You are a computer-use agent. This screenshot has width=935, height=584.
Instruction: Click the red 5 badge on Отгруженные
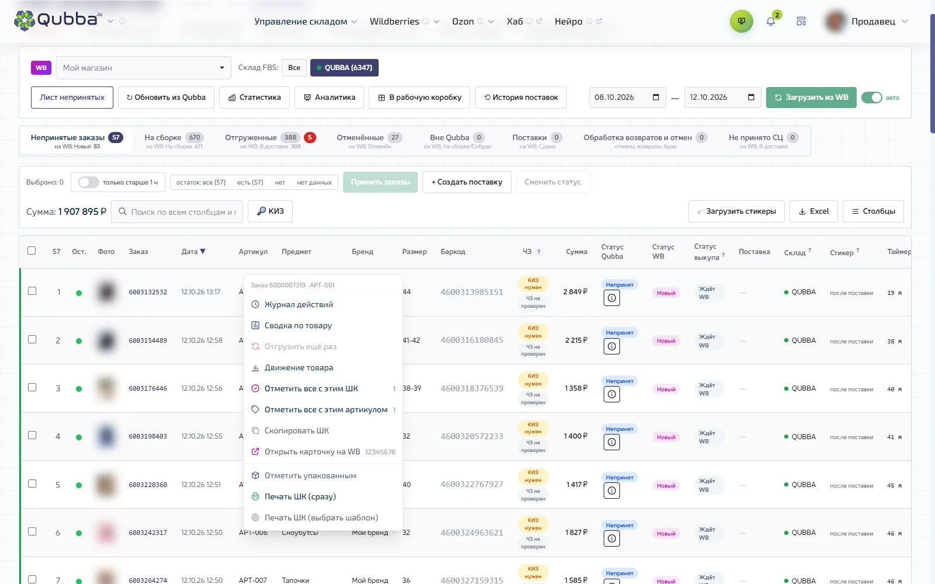coord(310,138)
